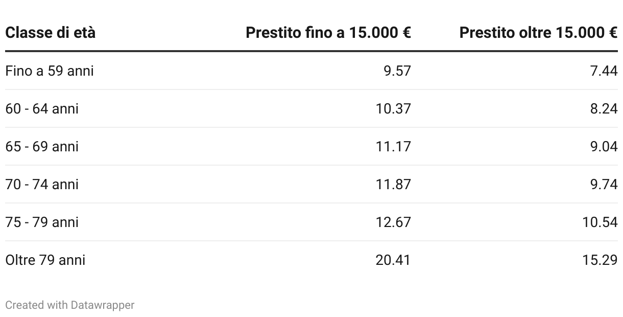The image size is (623, 317).
Task: Click the 'Prestito oltre 15.000 €' header
Action: (x=538, y=33)
